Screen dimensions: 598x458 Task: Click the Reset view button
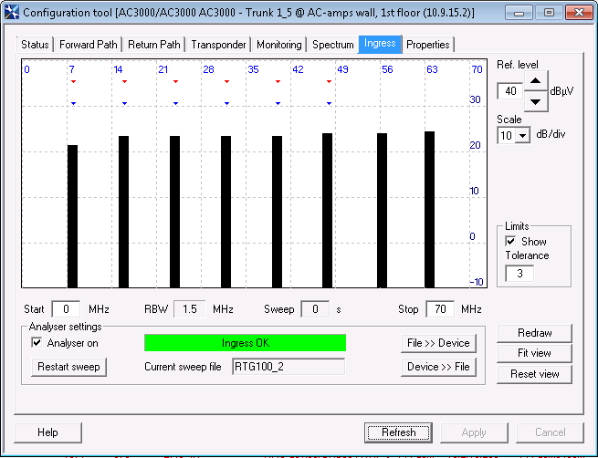coord(534,374)
